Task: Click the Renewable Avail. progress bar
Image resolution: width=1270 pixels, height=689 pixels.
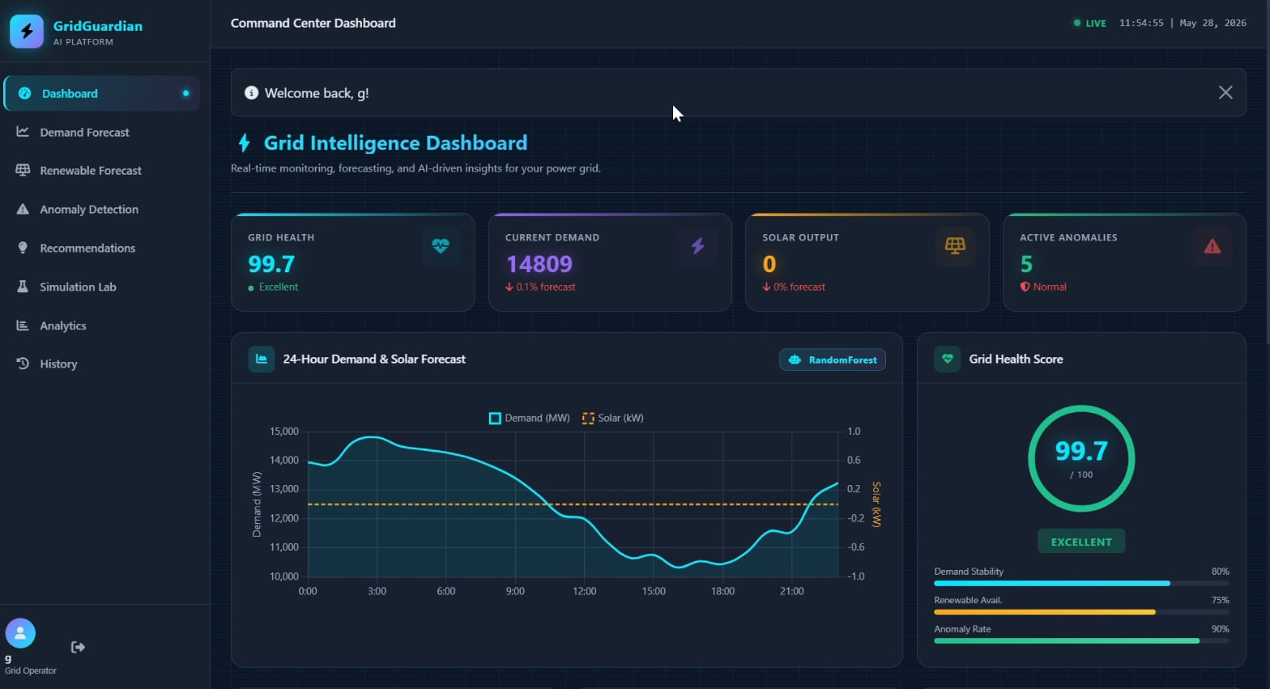Action: click(1081, 612)
